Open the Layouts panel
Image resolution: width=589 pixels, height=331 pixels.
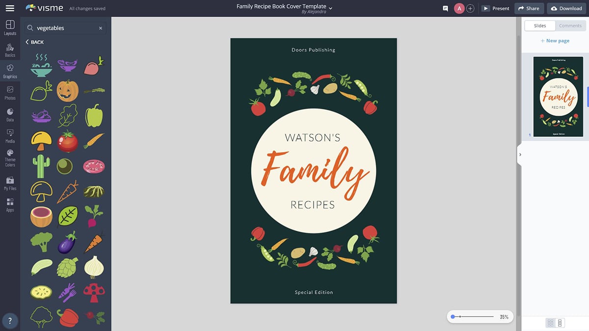pyautogui.click(x=10, y=27)
